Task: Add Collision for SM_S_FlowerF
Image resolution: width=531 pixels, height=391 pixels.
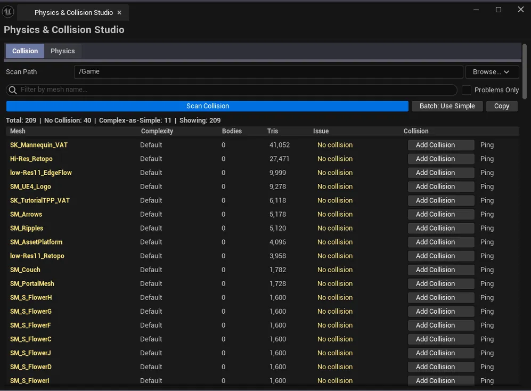Action: pos(441,325)
